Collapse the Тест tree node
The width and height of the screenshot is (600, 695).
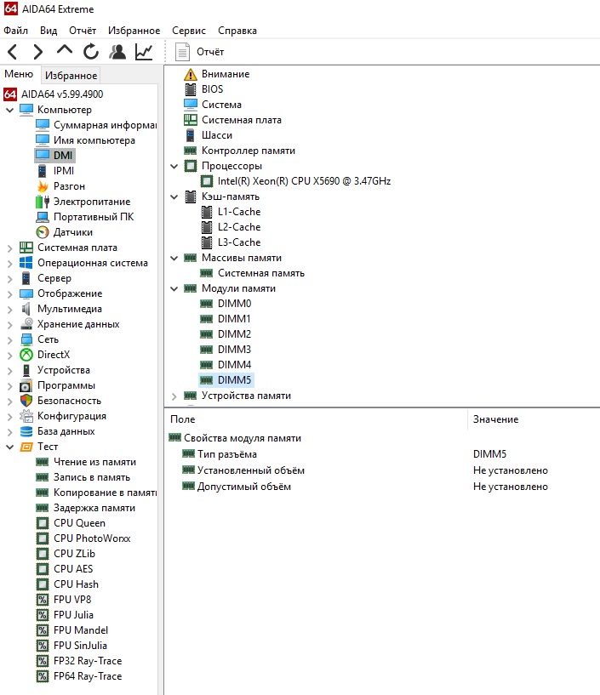[9, 447]
